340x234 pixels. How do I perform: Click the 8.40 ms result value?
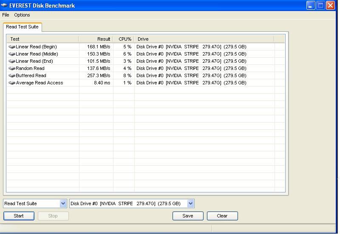[x=102, y=83]
